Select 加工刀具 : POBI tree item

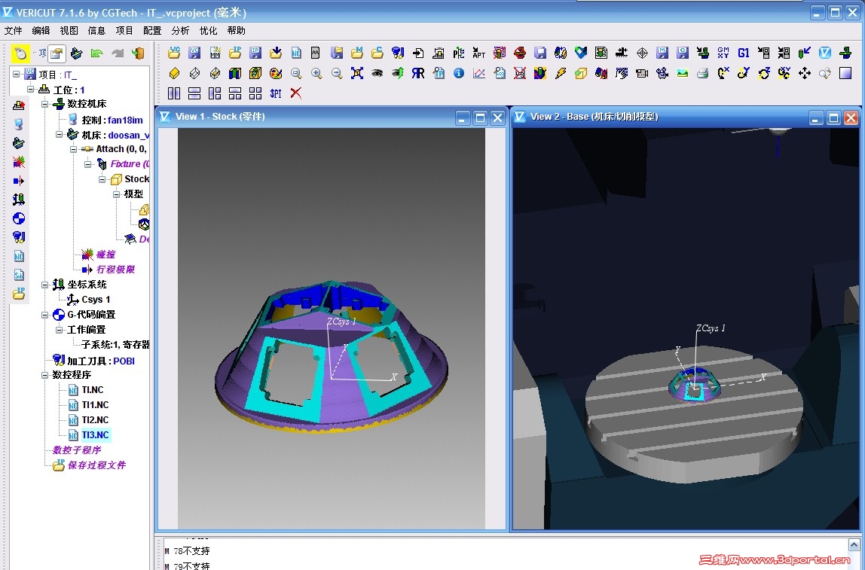coord(101,361)
